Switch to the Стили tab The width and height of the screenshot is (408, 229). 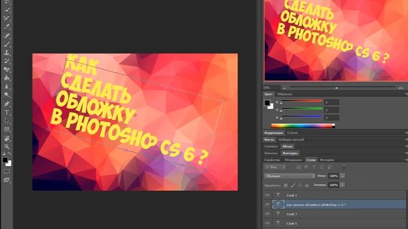(293, 133)
